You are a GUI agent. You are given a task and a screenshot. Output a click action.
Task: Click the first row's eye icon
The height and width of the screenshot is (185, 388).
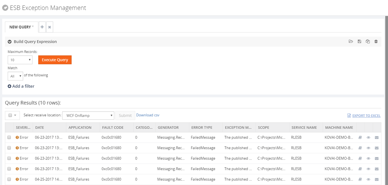pos(368,138)
